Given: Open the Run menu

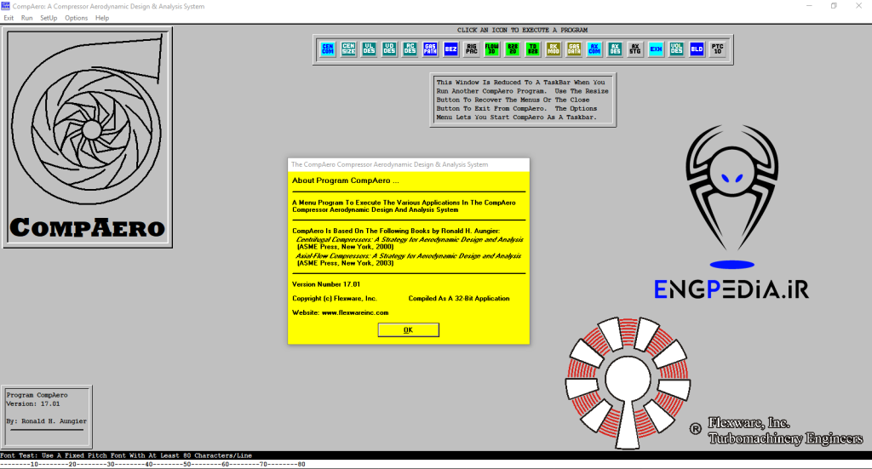Looking at the screenshot, I should [27, 18].
